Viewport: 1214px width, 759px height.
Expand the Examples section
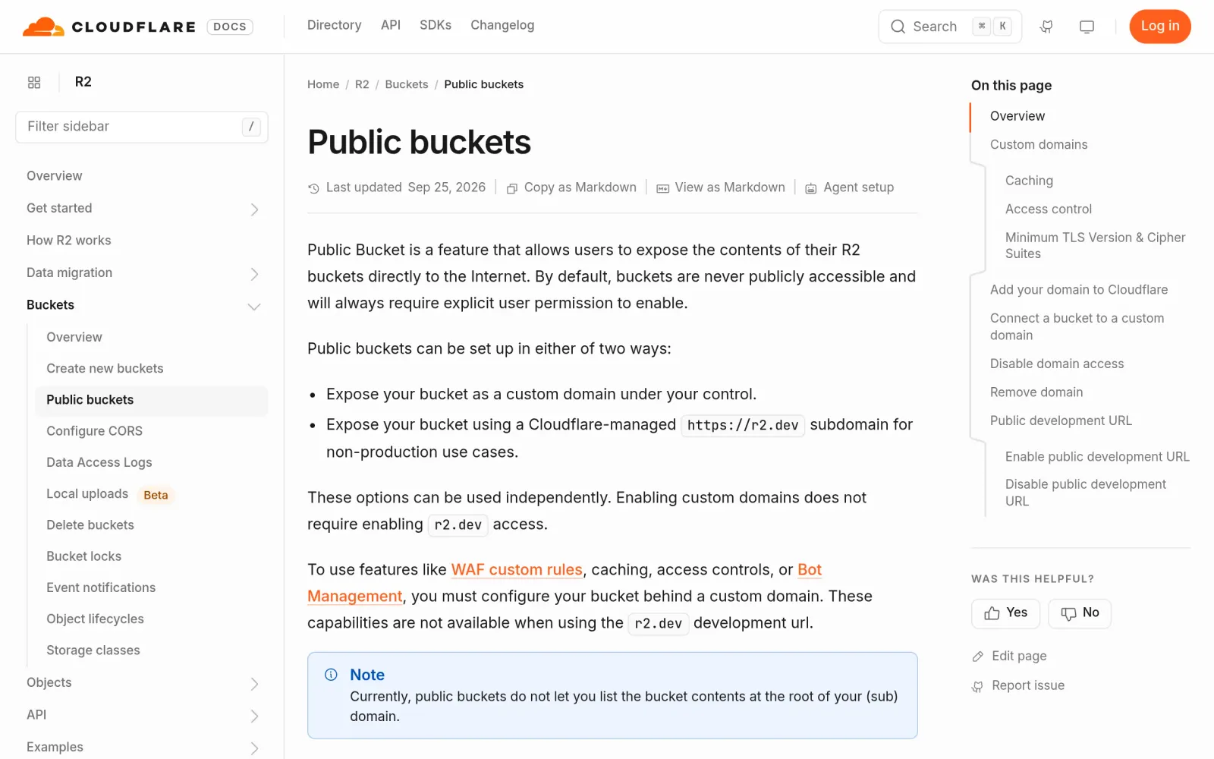pos(255,748)
